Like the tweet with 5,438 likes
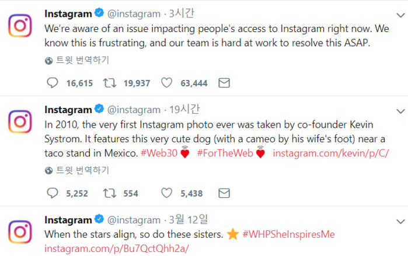The width and height of the screenshot is (408, 256). point(166,193)
